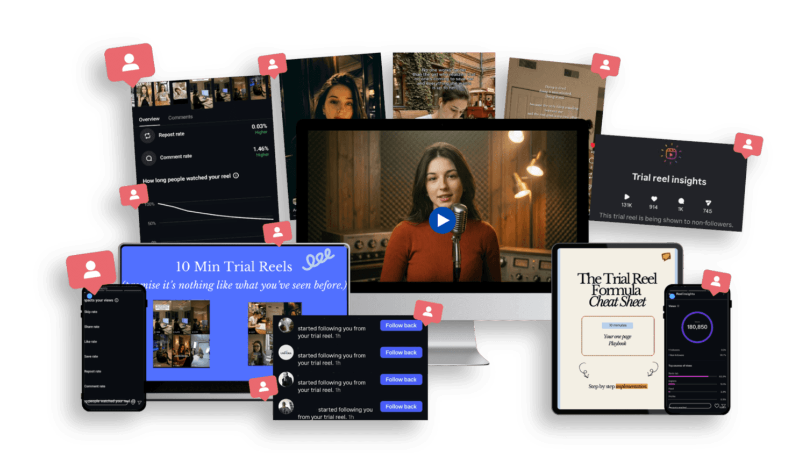Follow back the follower with the white logo avatar
Image resolution: width=806 pixels, height=453 pixels.
[x=401, y=353]
